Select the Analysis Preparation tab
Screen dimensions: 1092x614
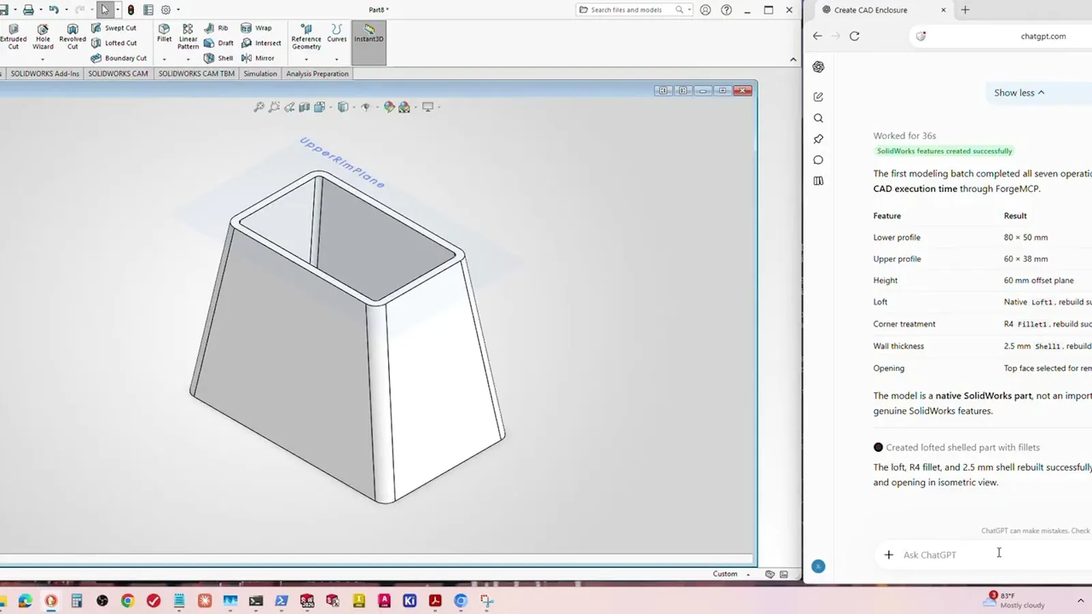[317, 74]
